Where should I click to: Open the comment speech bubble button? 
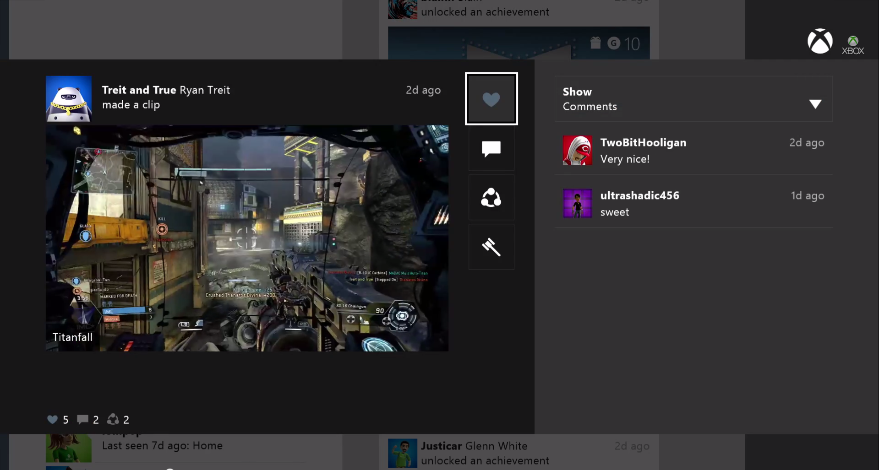coord(491,148)
